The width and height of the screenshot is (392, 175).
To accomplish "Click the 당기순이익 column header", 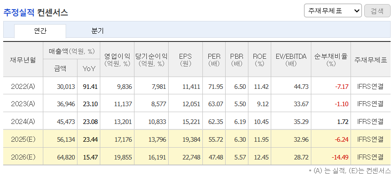I will [151, 60].
